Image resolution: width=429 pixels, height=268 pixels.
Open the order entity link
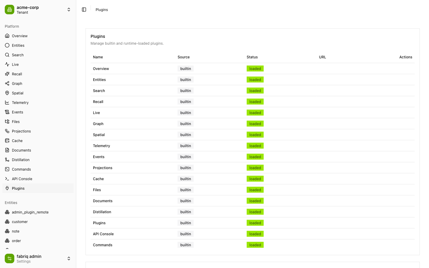(38, 241)
